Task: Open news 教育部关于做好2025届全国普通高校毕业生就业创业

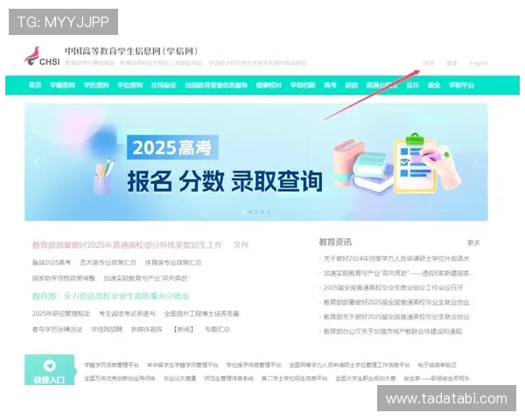Action: [x=397, y=317]
